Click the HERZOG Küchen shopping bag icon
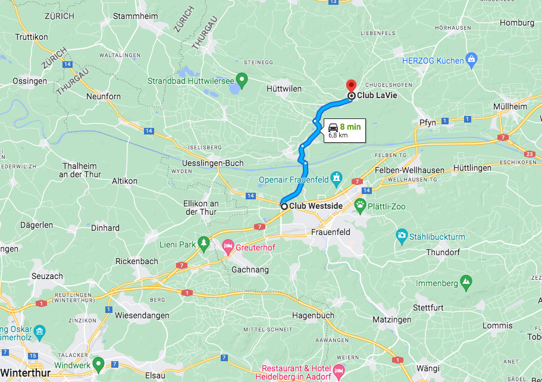This screenshot has width=542, height=382. (x=471, y=61)
